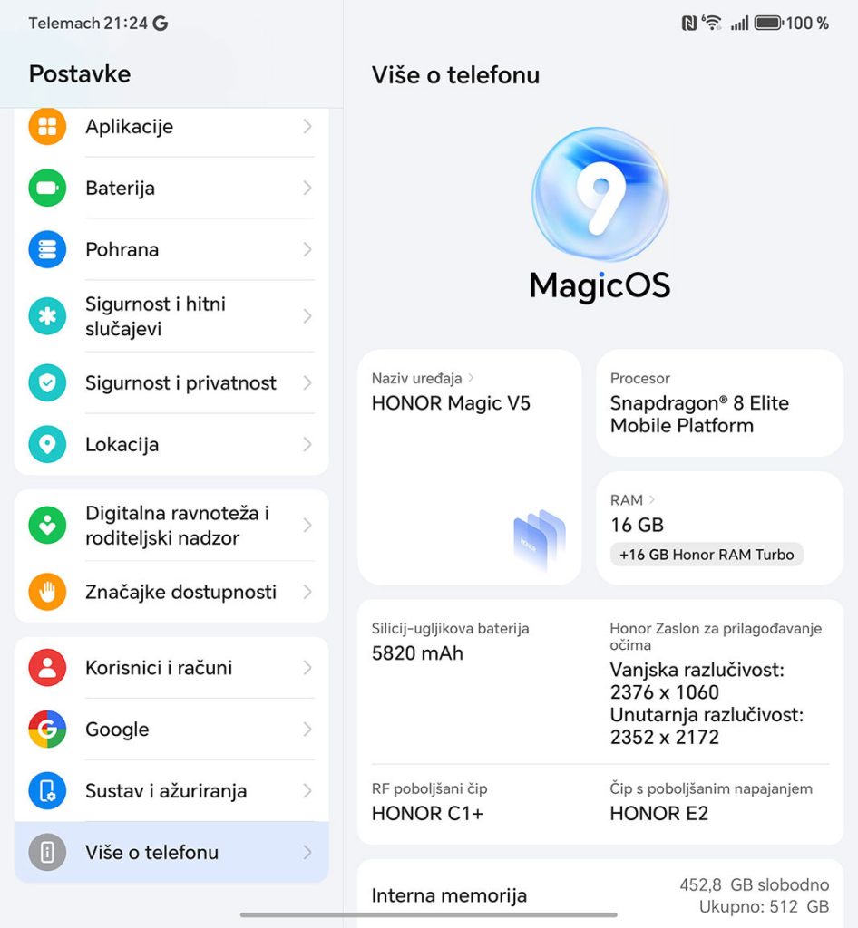Tap the +16 GB Honor RAM Turbo badge
Image resolution: width=858 pixels, height=928 pixels.
(707, 555)
